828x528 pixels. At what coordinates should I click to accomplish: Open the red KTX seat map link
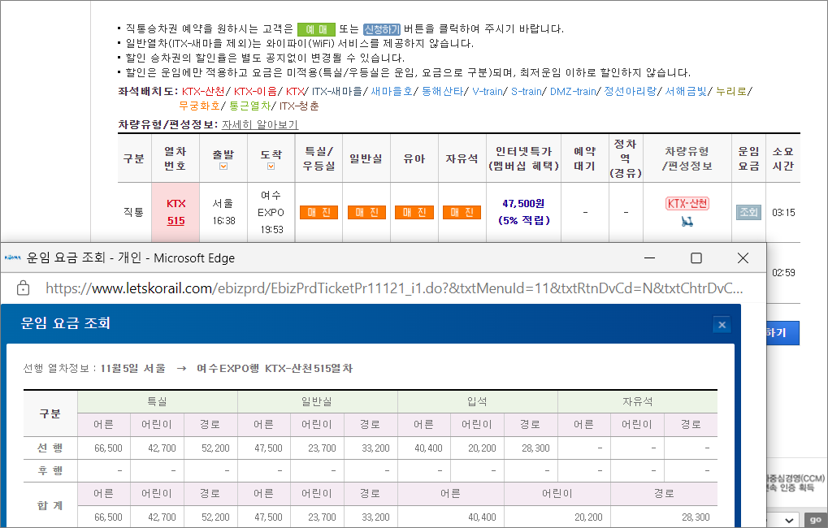295,91
